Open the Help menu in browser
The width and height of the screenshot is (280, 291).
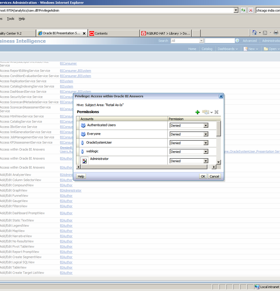(x=22, y=19)
